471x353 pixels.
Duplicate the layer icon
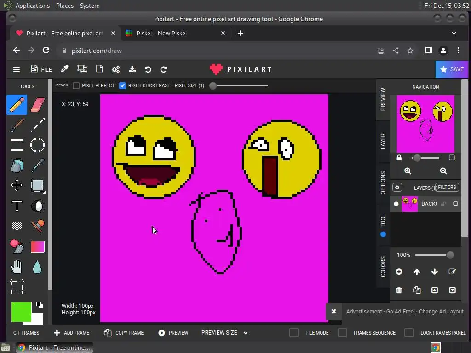[417, 290]
